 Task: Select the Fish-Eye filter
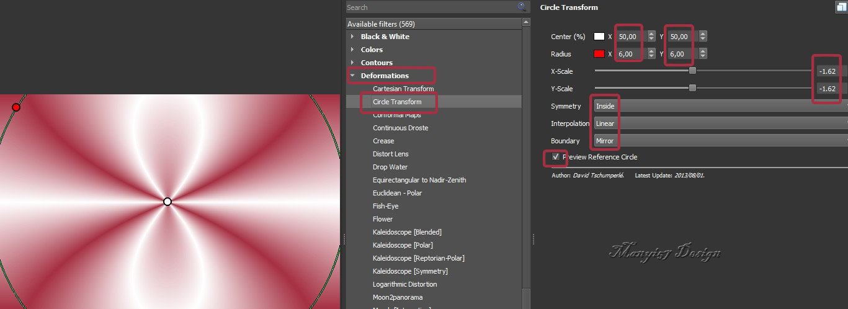click(386, 206)
